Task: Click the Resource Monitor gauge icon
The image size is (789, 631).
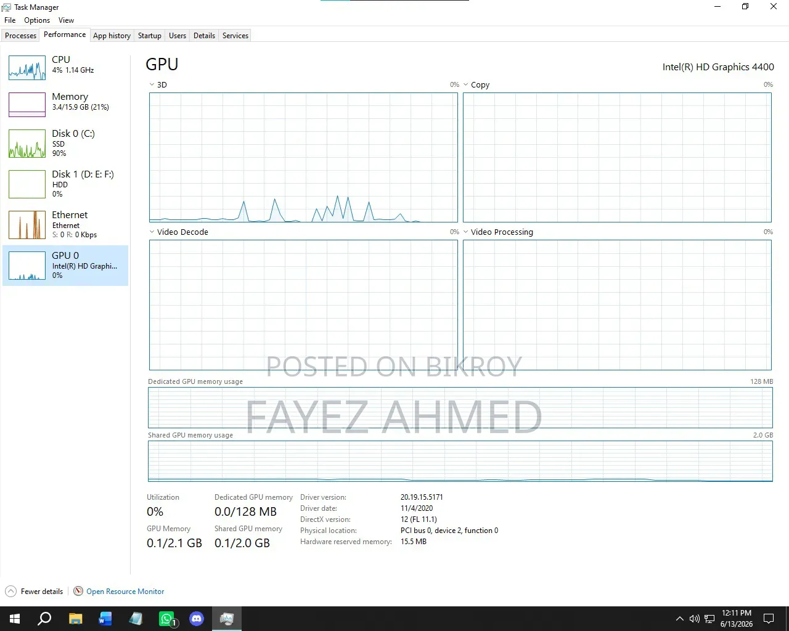Action: point(78,592)
